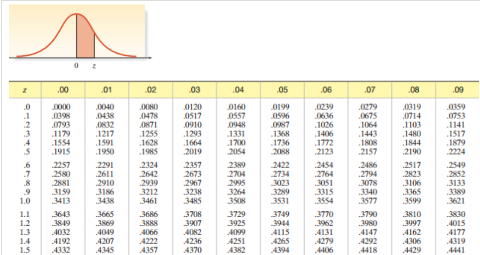Click the value .4441
Screen dimensions: 480x255
(x=456, y=250)
